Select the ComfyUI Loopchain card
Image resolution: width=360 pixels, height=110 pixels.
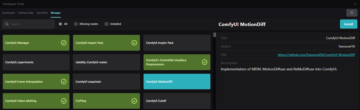(107, 82)
